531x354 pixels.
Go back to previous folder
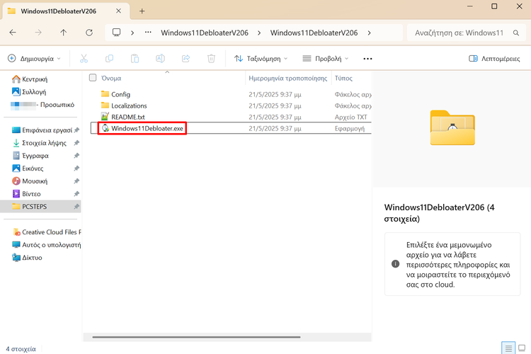tap(13, 33)
